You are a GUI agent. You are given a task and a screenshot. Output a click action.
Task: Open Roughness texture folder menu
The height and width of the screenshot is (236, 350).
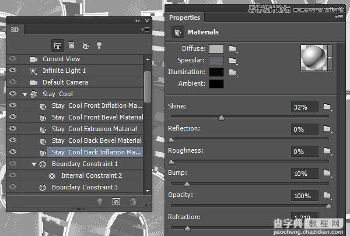pos(327,151)
